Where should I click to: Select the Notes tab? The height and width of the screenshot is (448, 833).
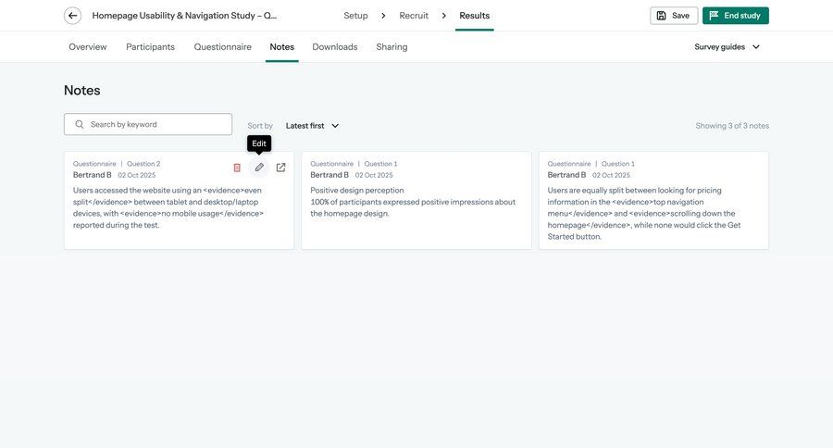click(x=282, y=47)
